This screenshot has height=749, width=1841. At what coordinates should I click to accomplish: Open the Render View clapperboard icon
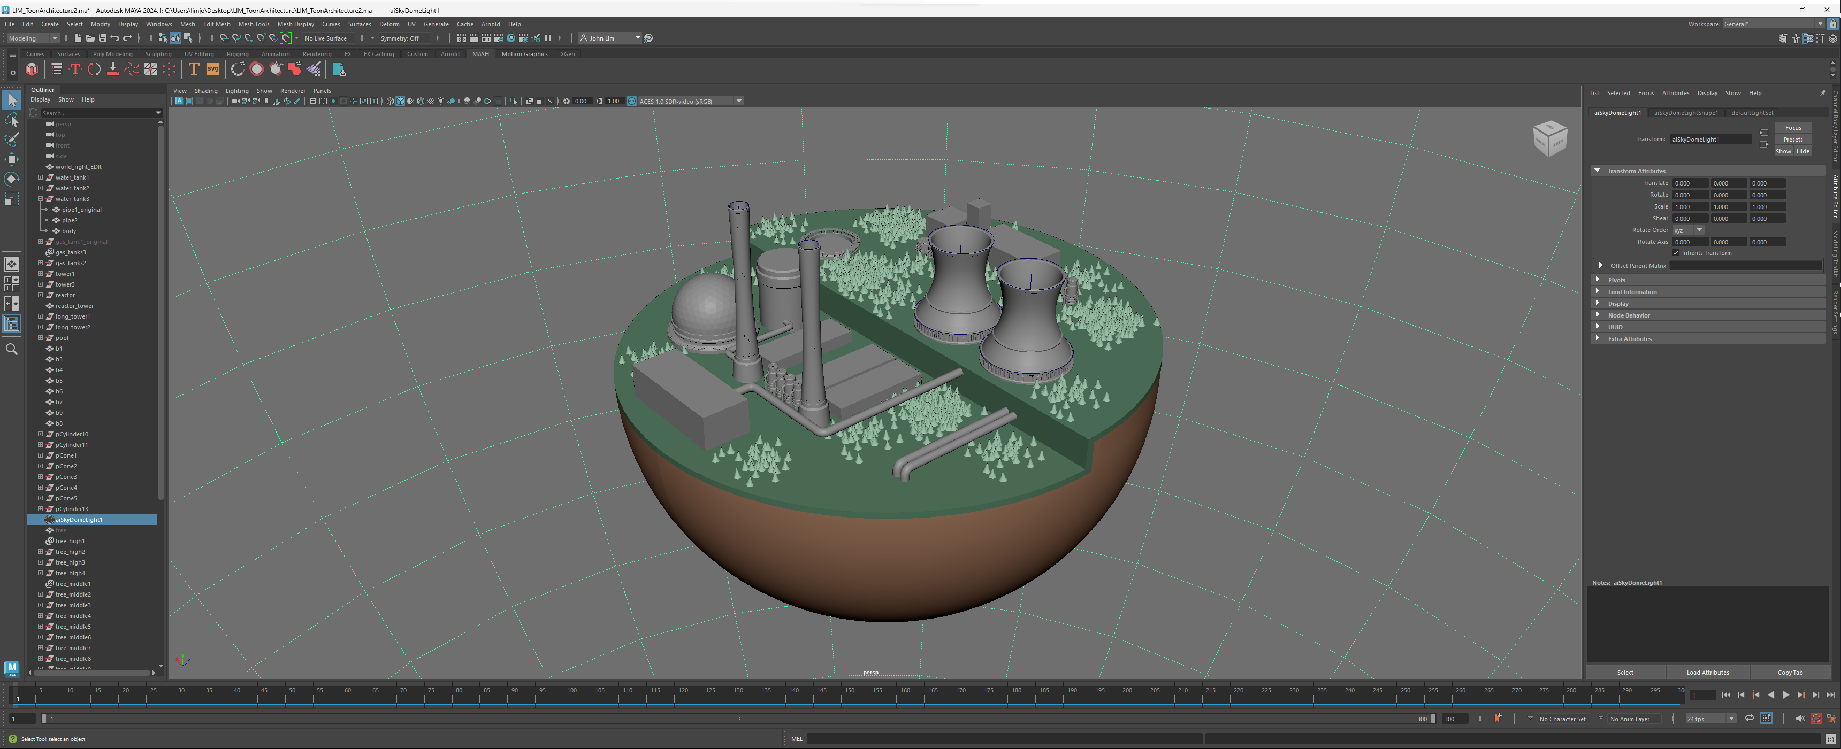click(461, 38)
